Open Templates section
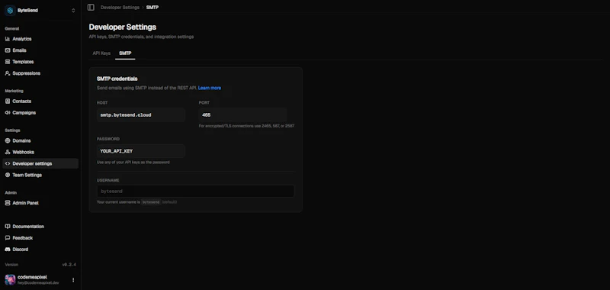Image resolution: width=610 pixels, height=290 pixels. (x=40, y=62)
